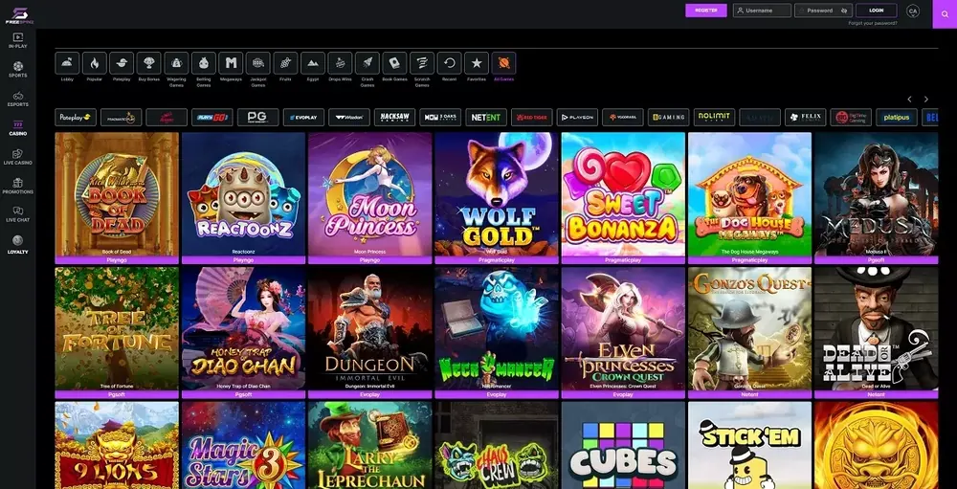
Task: Show previous providers with left chevron
Action: coord(909,99)
